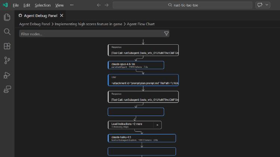Click the filter funnel icon
Image resolution: width=280 pixels, height=157 pixels.
pos(166,33)
